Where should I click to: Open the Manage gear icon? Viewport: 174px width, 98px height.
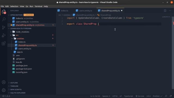click(x=4, y=90)
